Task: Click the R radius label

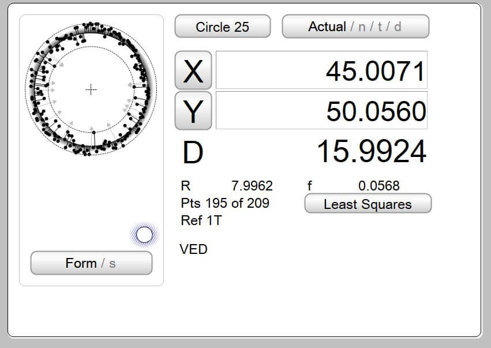Action: click(185, 186)
